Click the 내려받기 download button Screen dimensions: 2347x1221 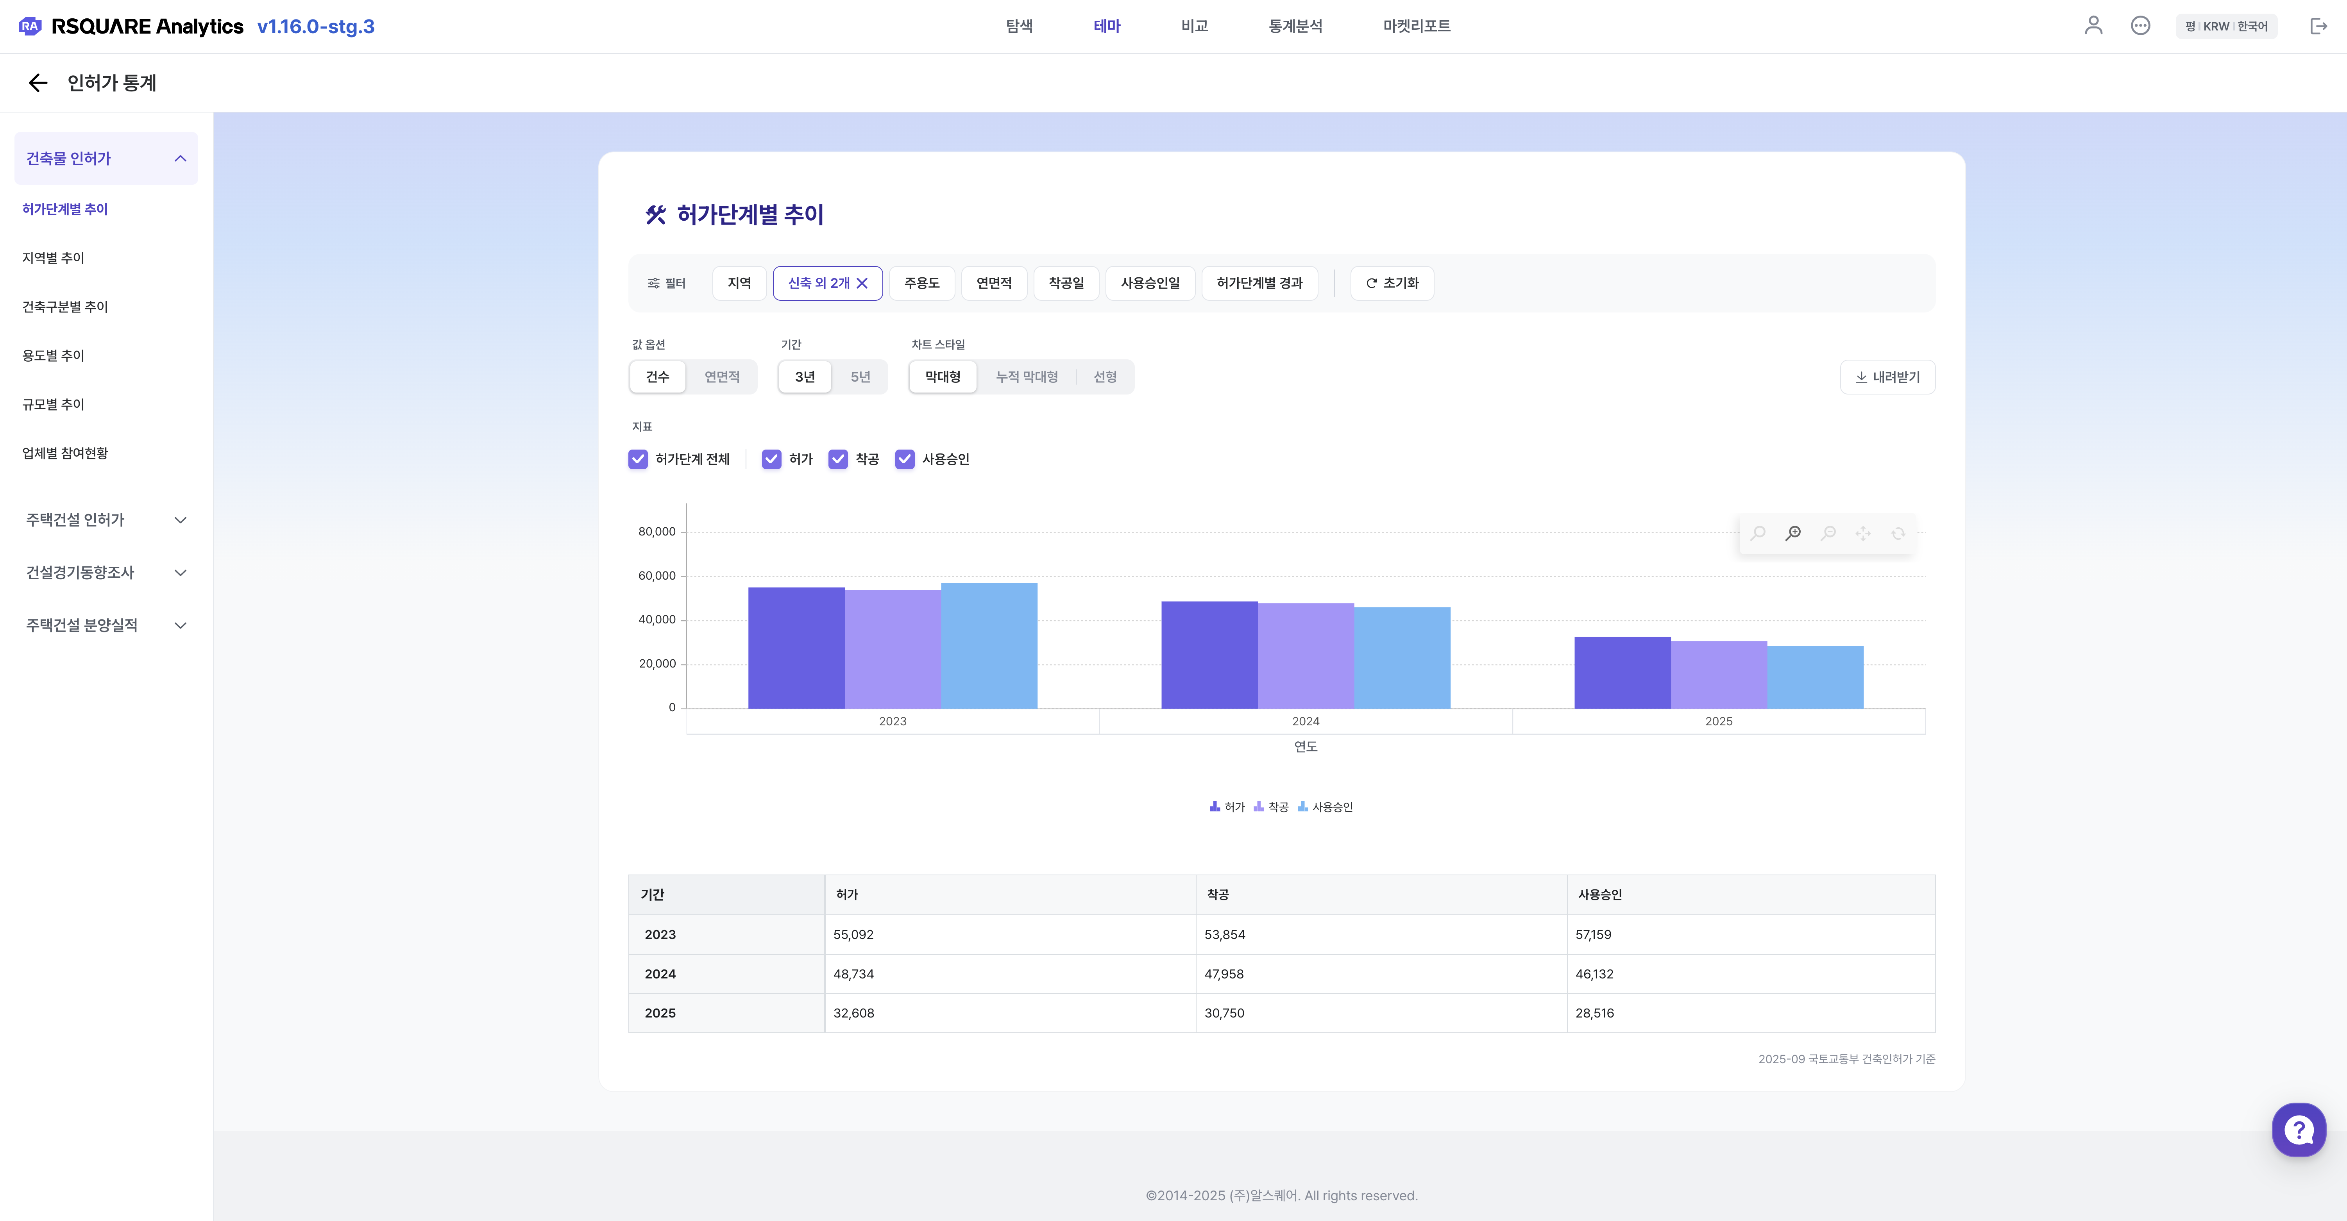coord(1887,377)
